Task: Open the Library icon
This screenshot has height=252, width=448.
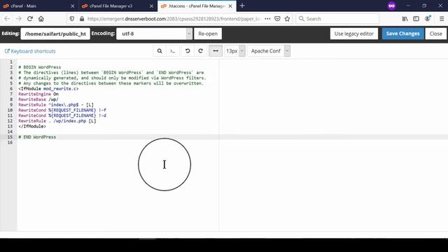Action: tap(405, 19)
